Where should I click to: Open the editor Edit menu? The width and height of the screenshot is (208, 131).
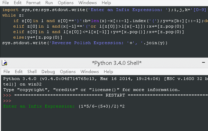pyautogui.click(x=18, y=3)
